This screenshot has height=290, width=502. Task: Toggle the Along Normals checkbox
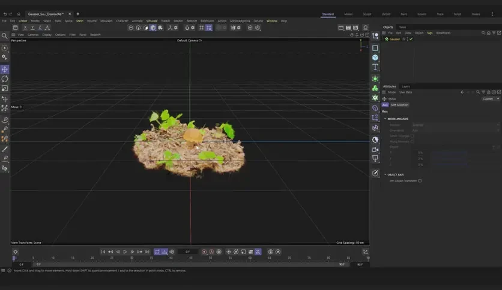click(413, 141)
